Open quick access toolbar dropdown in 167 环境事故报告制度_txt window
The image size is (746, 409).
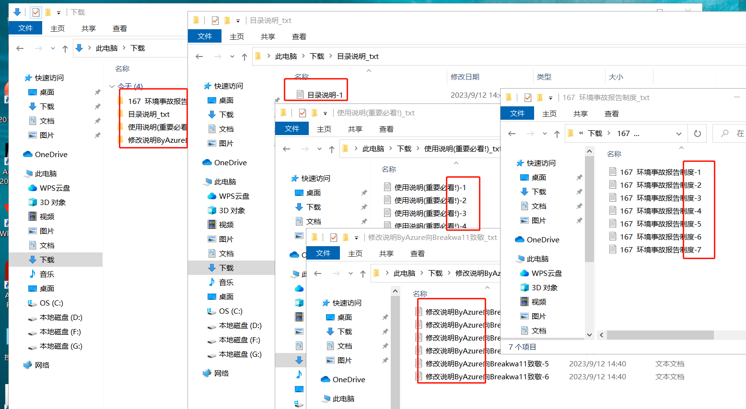550,98
